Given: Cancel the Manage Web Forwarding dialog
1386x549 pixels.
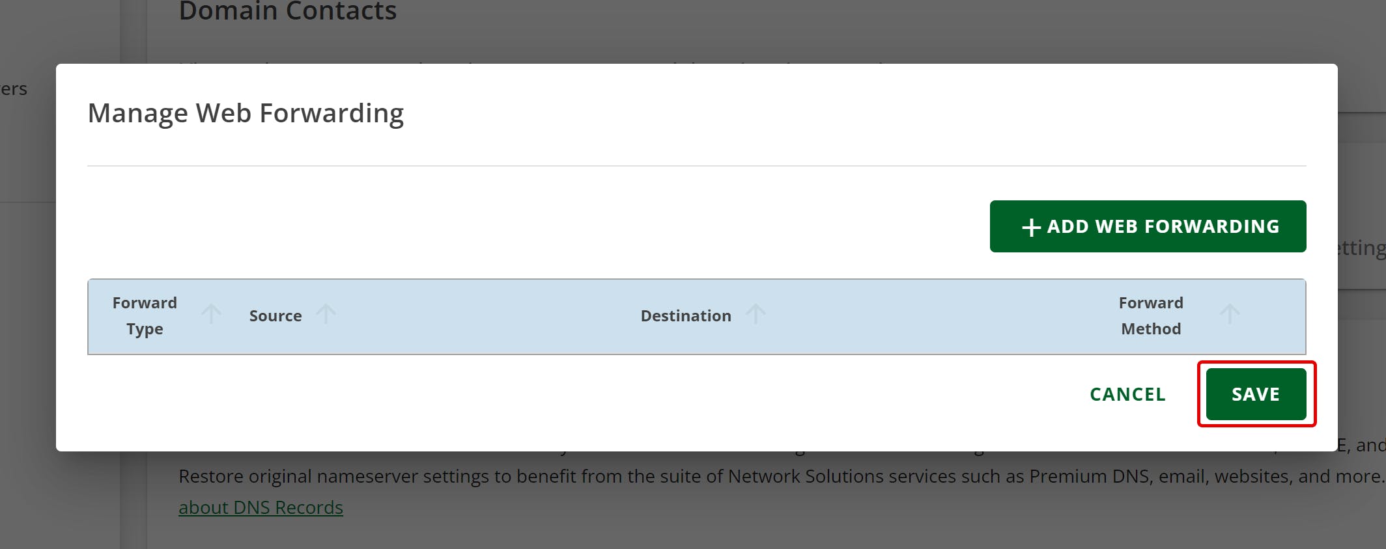Looking at the screenshot, I should 1127,394.
